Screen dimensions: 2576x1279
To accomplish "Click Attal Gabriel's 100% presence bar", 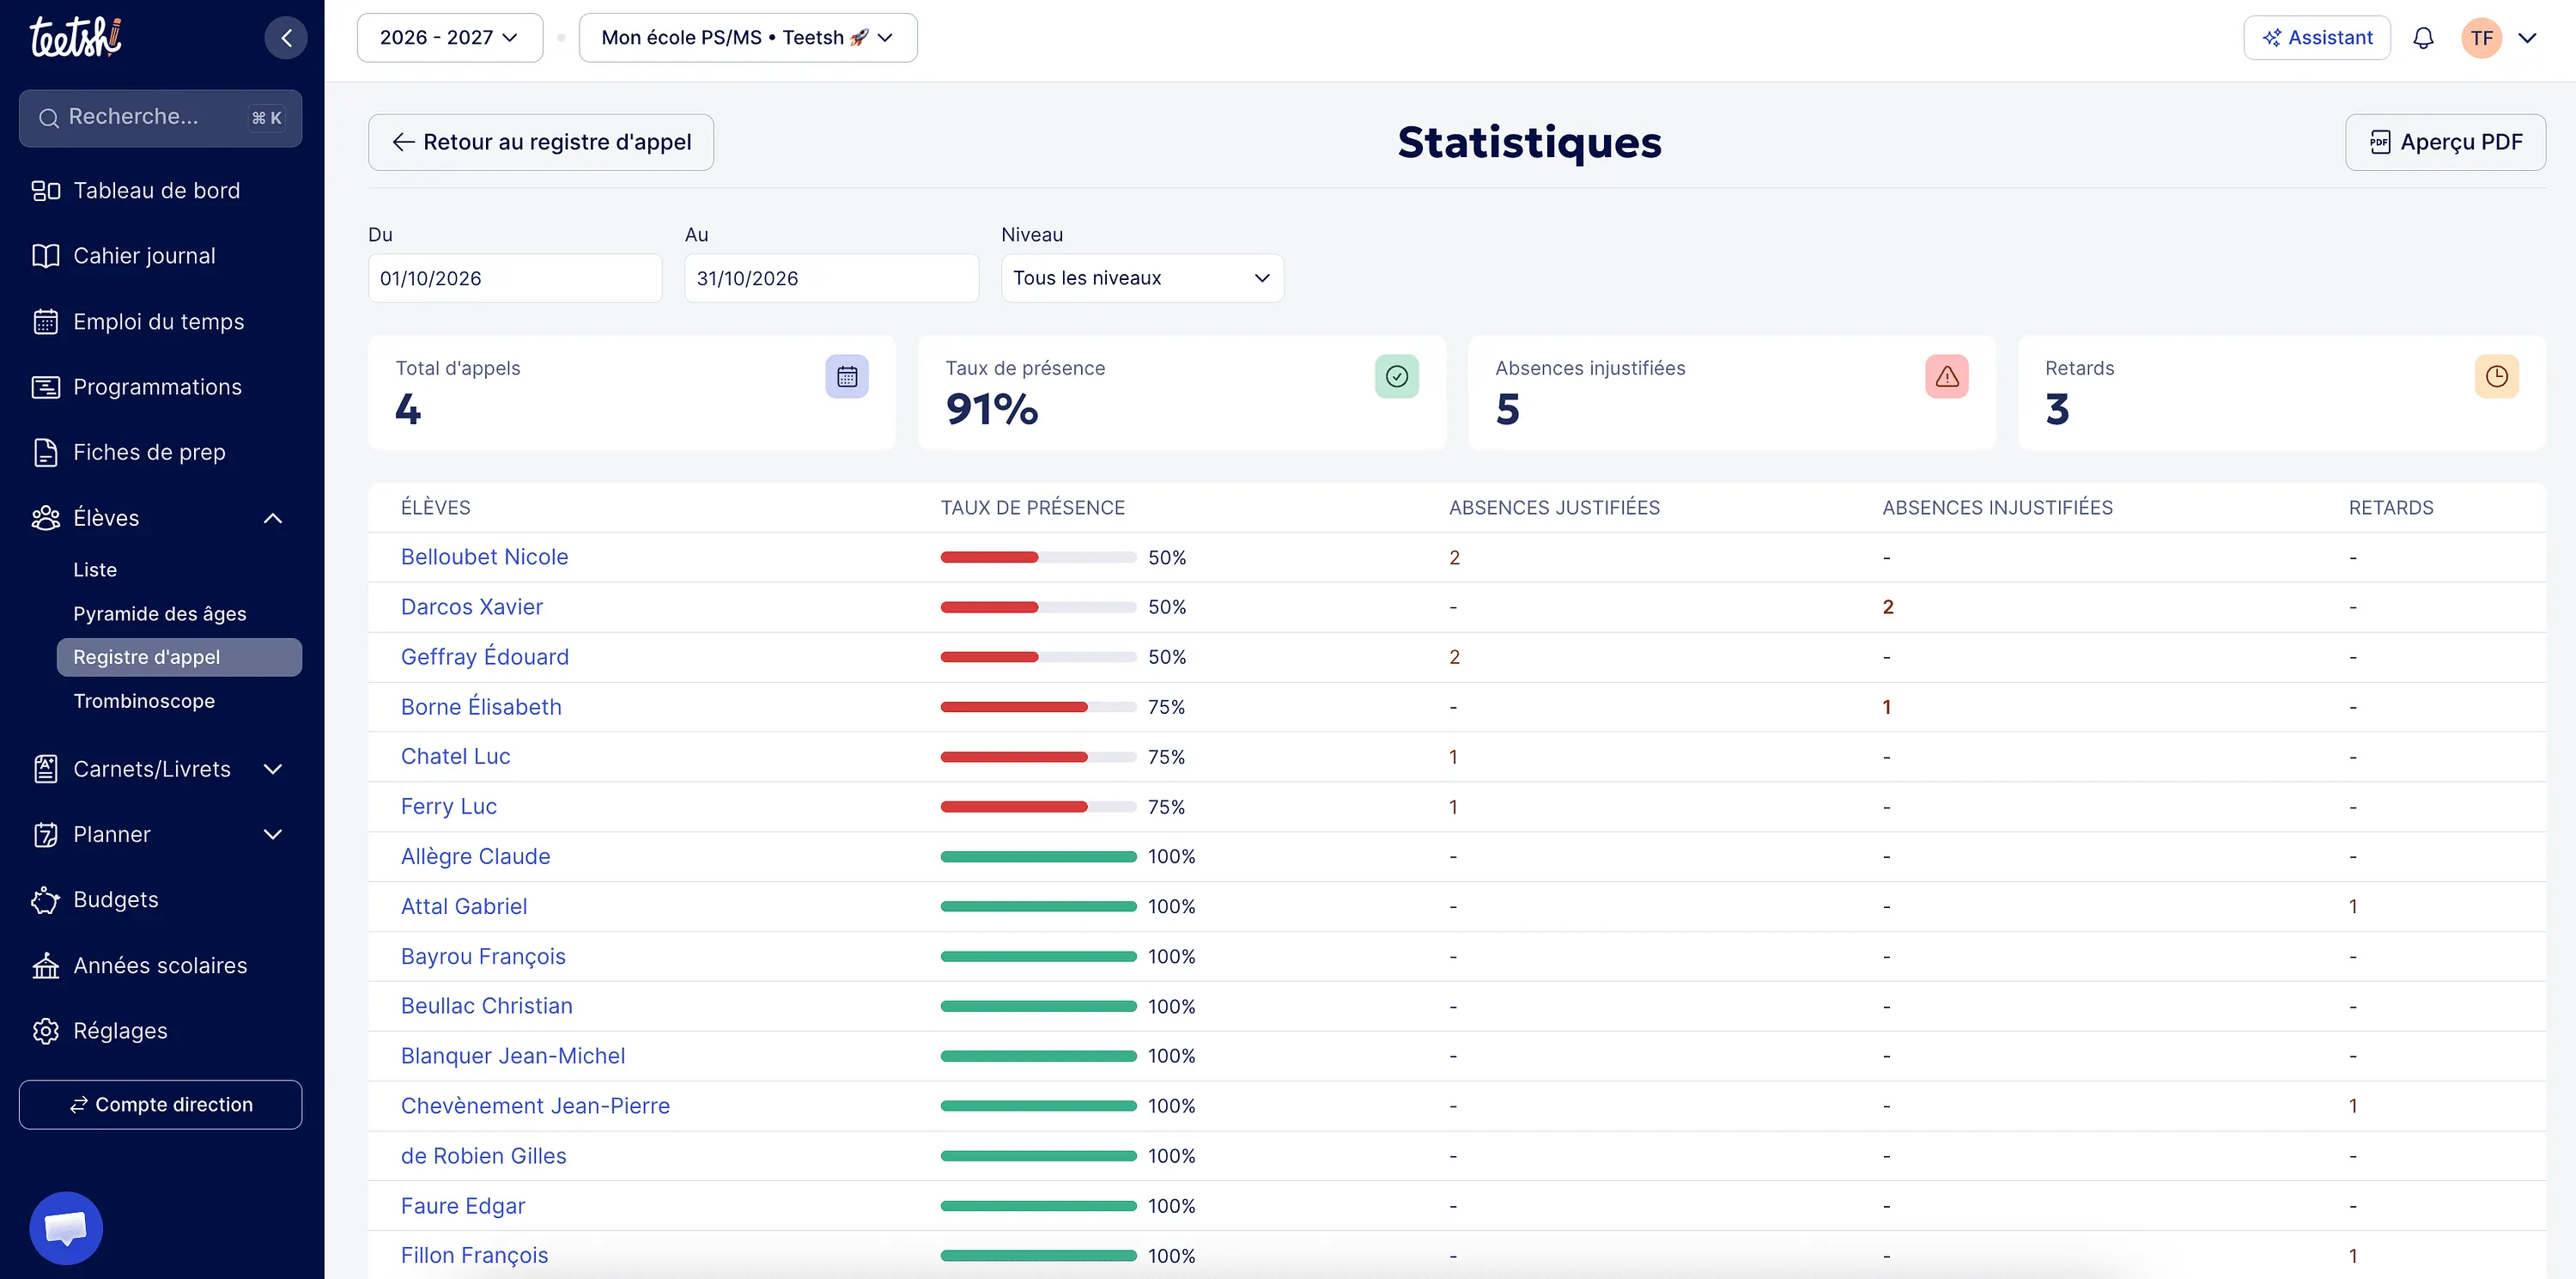I will click(x=1038, y=907).
